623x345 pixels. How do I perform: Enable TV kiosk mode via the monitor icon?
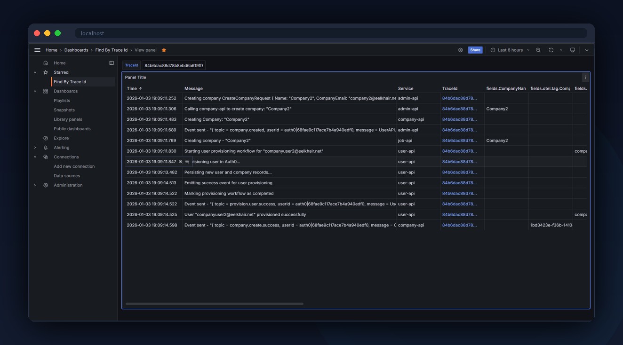(572, 50)
